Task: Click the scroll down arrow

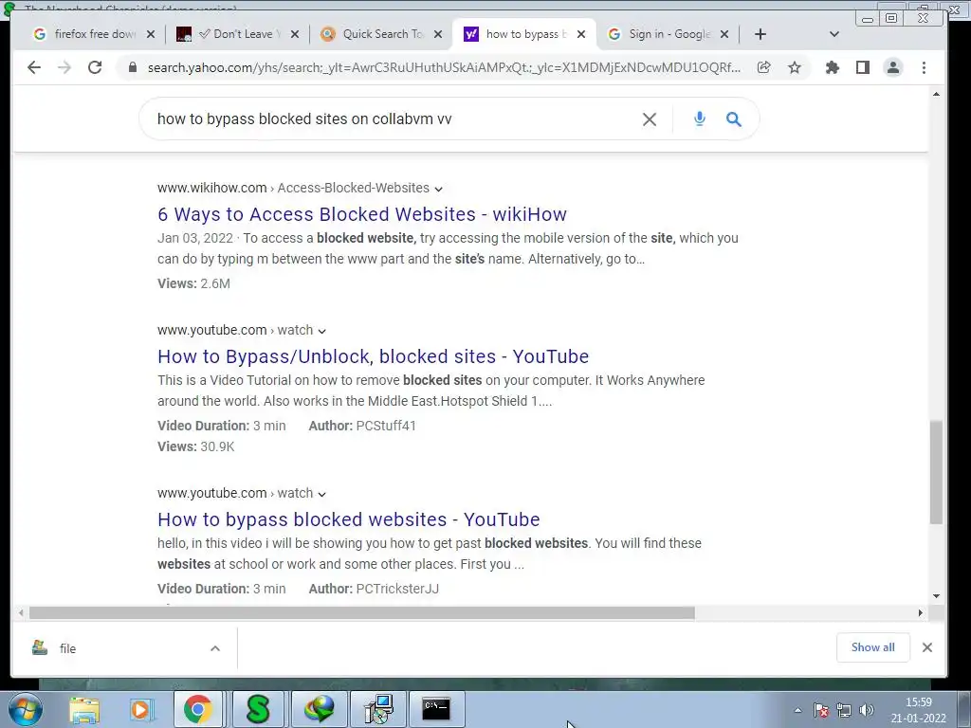Action: pos(936,596)
